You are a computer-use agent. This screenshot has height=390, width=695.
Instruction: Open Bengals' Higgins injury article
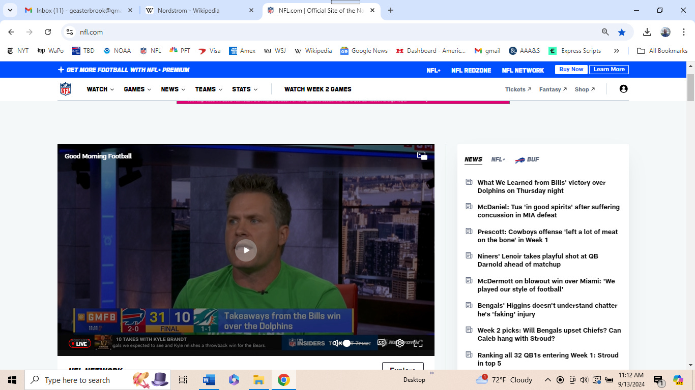pyautogui.click(x=547, y=310)
